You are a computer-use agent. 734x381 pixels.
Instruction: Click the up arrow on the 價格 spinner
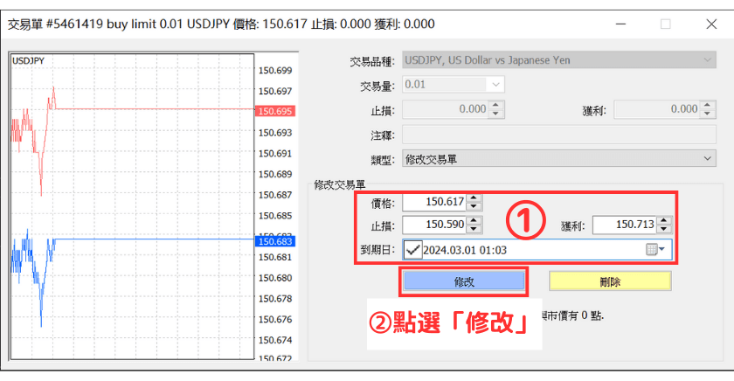(x=474, y=198)
